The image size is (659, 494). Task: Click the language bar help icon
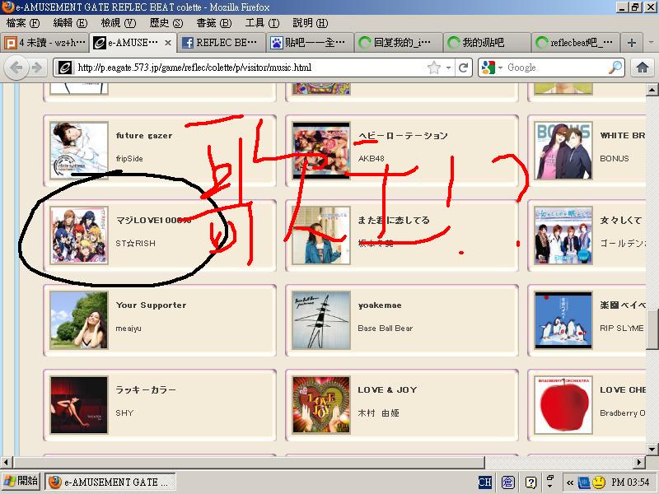(530, 482)
